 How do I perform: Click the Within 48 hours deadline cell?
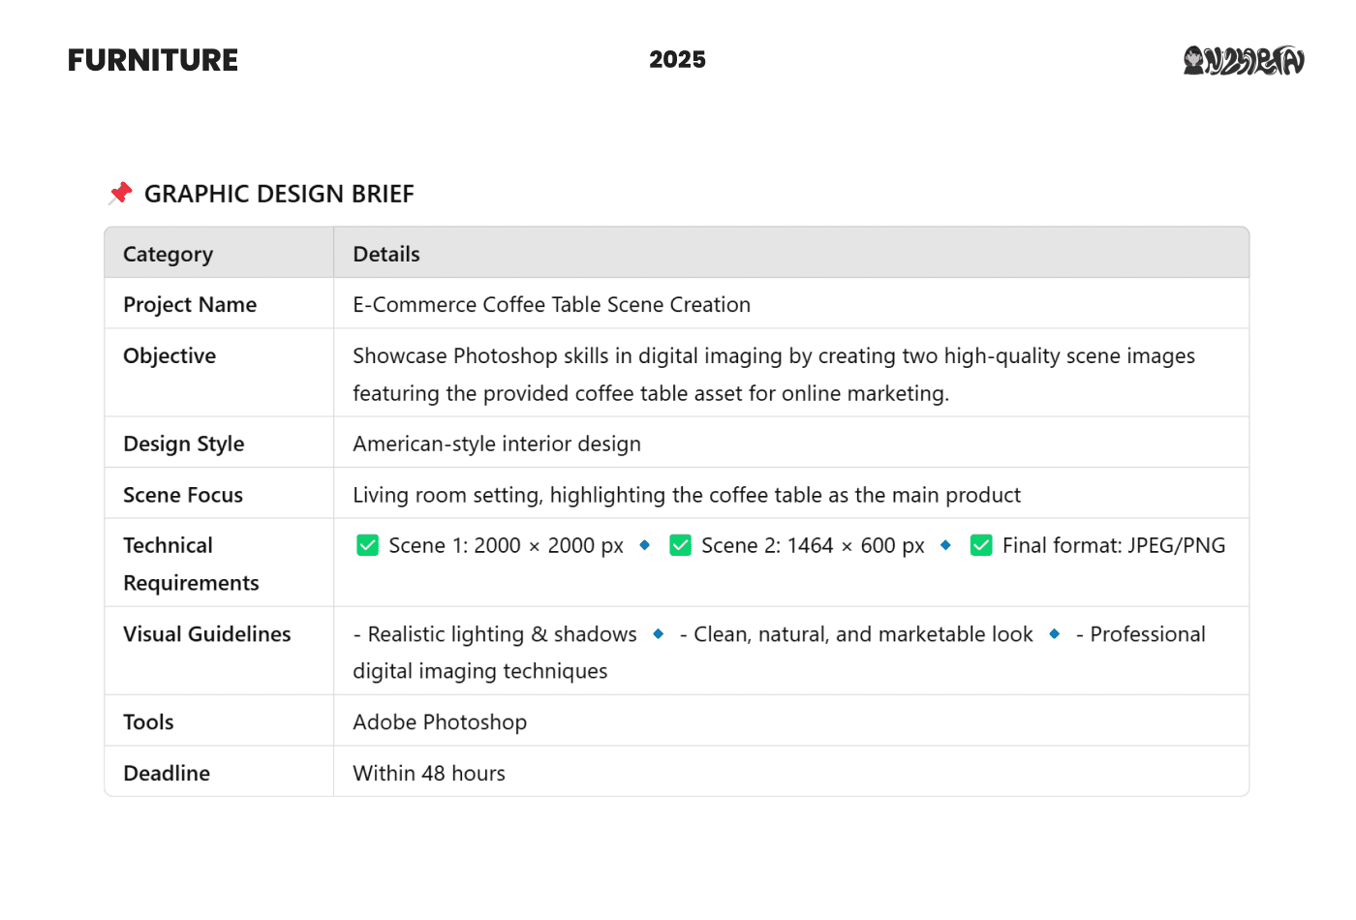(x=429, y=773)
